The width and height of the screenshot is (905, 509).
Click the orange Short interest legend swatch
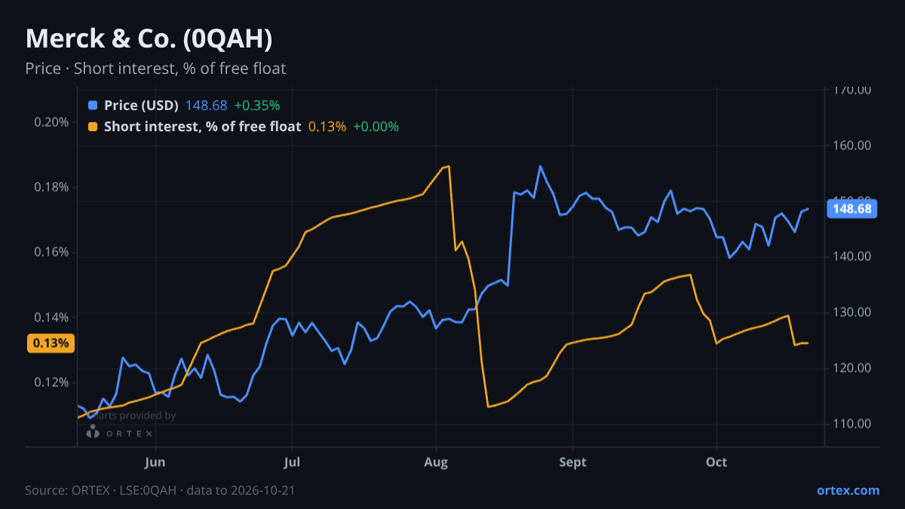point(93,127)
